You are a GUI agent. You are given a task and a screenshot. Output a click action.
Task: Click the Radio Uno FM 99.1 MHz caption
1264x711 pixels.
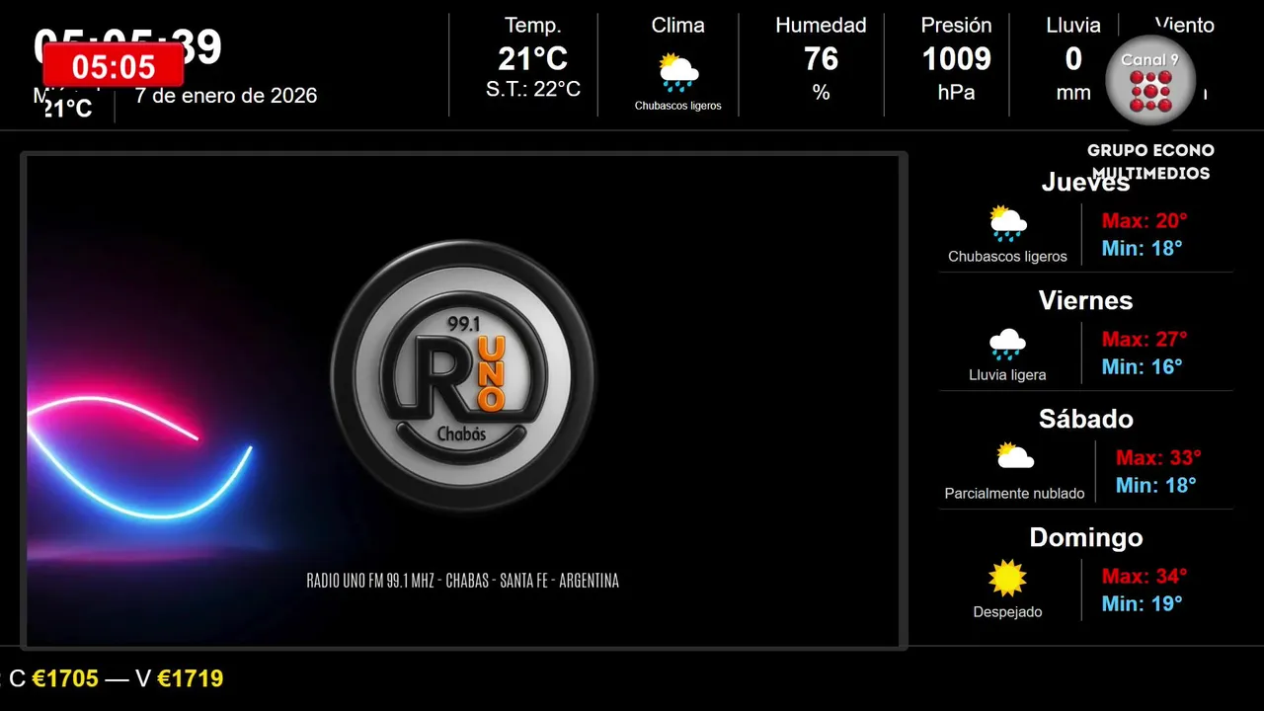(x=463, y=581)
